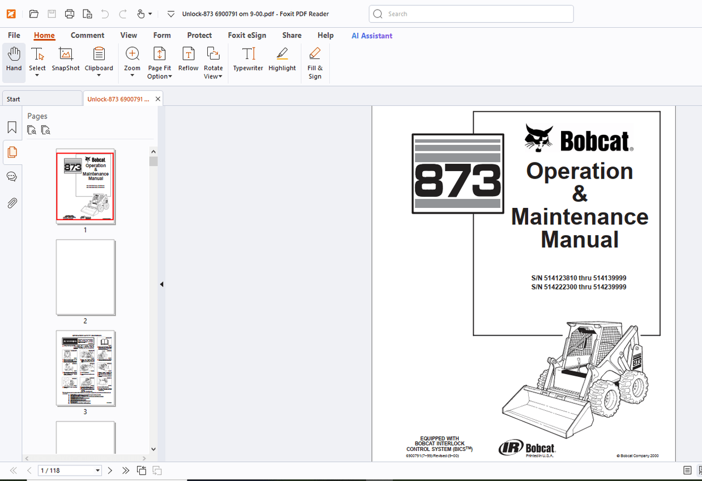Screen dimensions: 702x481
Task: Select the Hand tool
Action: coord(14,59)
